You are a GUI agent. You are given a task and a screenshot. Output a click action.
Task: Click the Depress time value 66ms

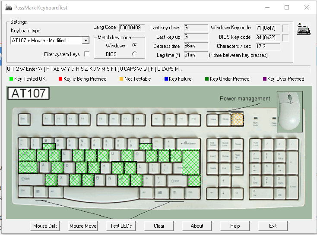point(196,46)
